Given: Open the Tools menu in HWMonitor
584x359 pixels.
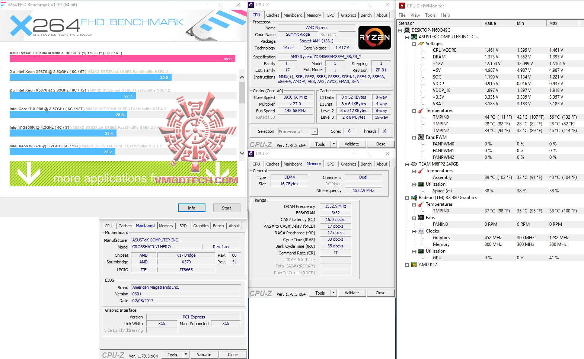Looking at the screenshot, I should [x=430, y=15].
